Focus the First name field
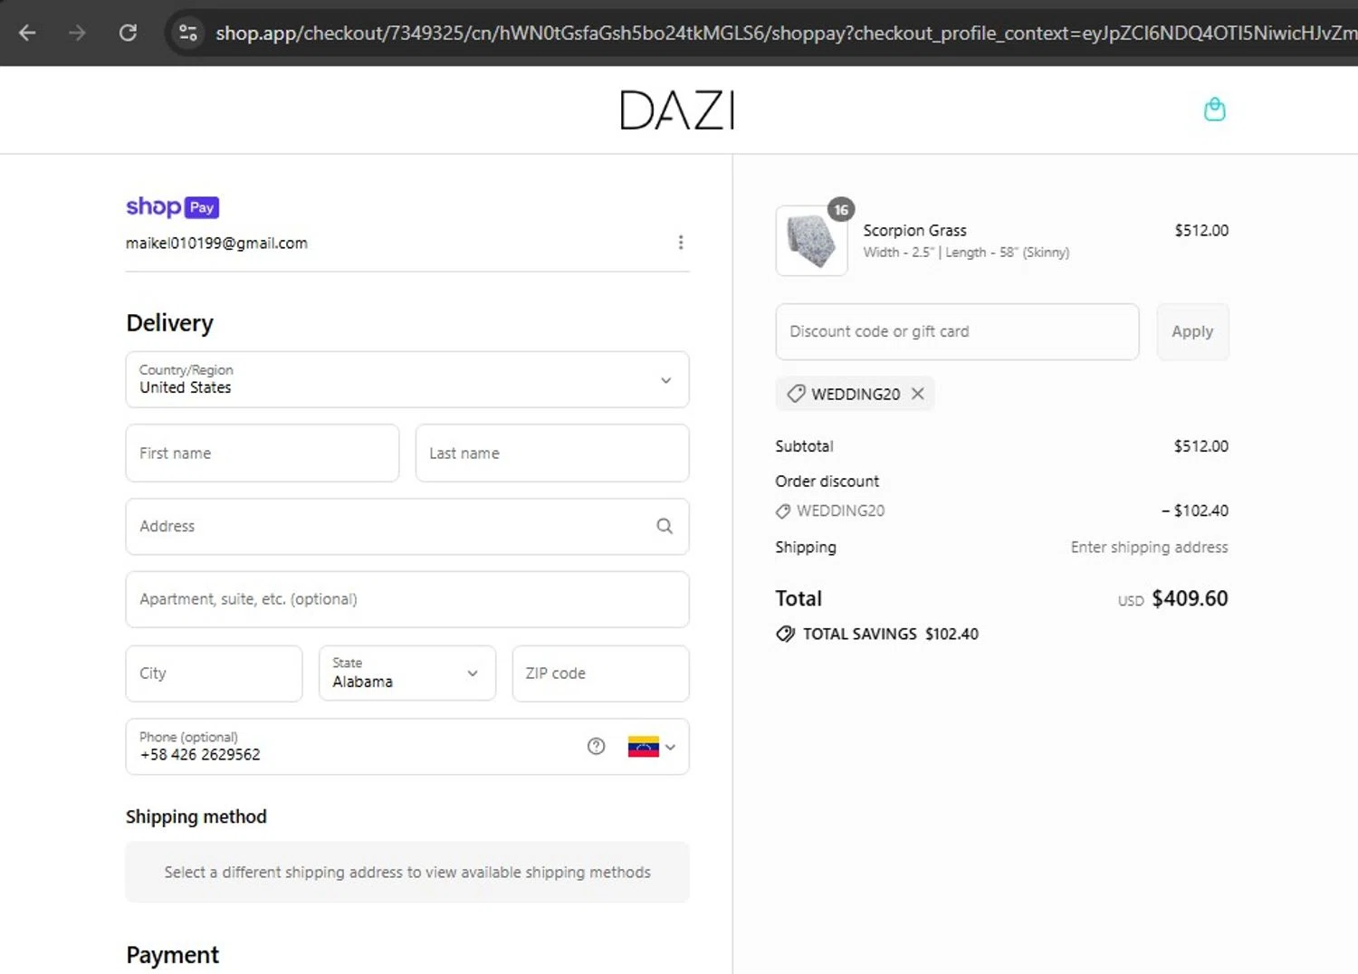 pos(263,454)
